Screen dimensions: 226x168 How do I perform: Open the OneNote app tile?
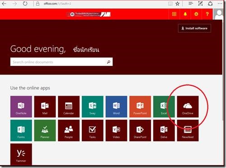(x=21, y=107)
